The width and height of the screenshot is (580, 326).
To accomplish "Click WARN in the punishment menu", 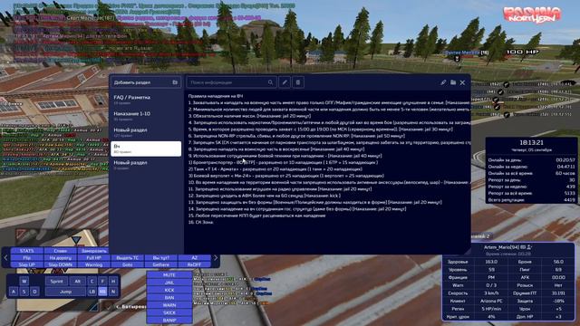I will pos(169,305).
